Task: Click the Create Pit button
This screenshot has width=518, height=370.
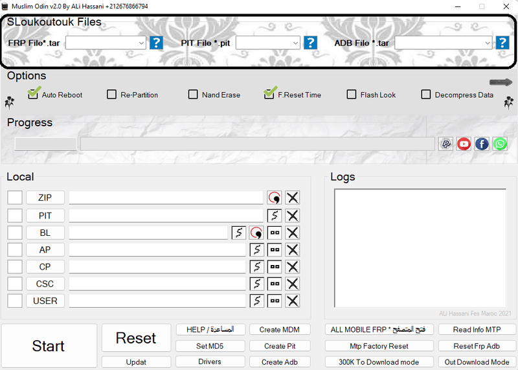Action: 280,346
